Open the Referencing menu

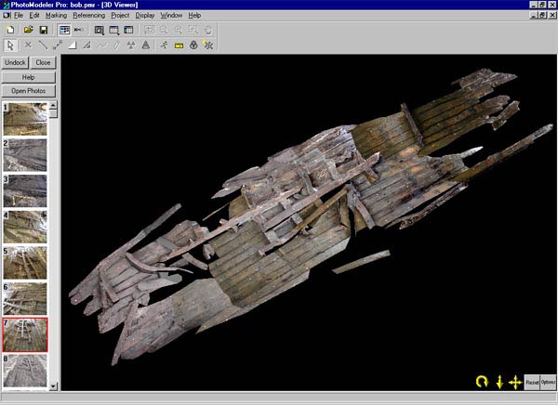click(x=89, y=15)
